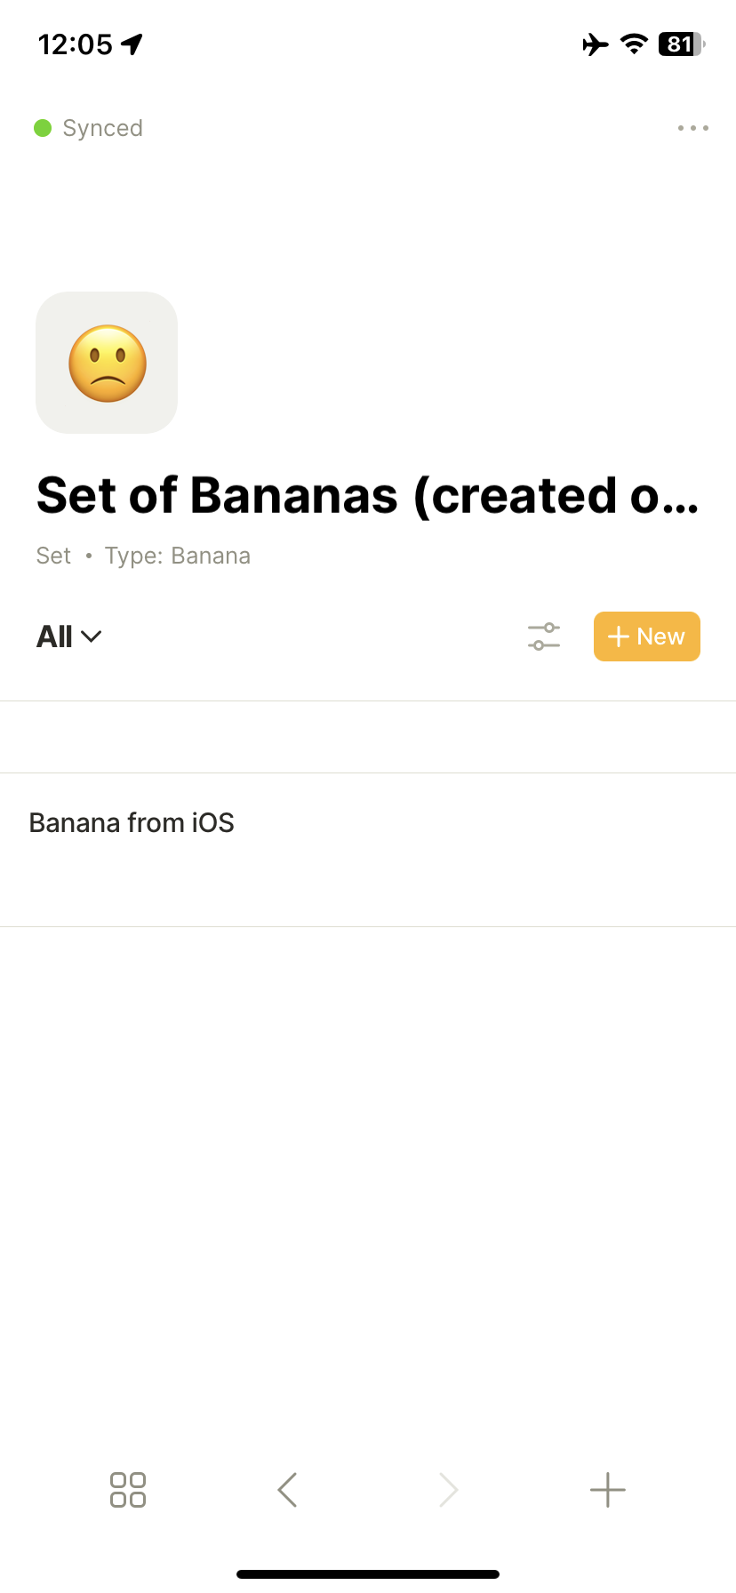This screenshot has height=1593, width=736.
Task: Tap the Wi-Fi status indicator
Action: coord(633,44)
